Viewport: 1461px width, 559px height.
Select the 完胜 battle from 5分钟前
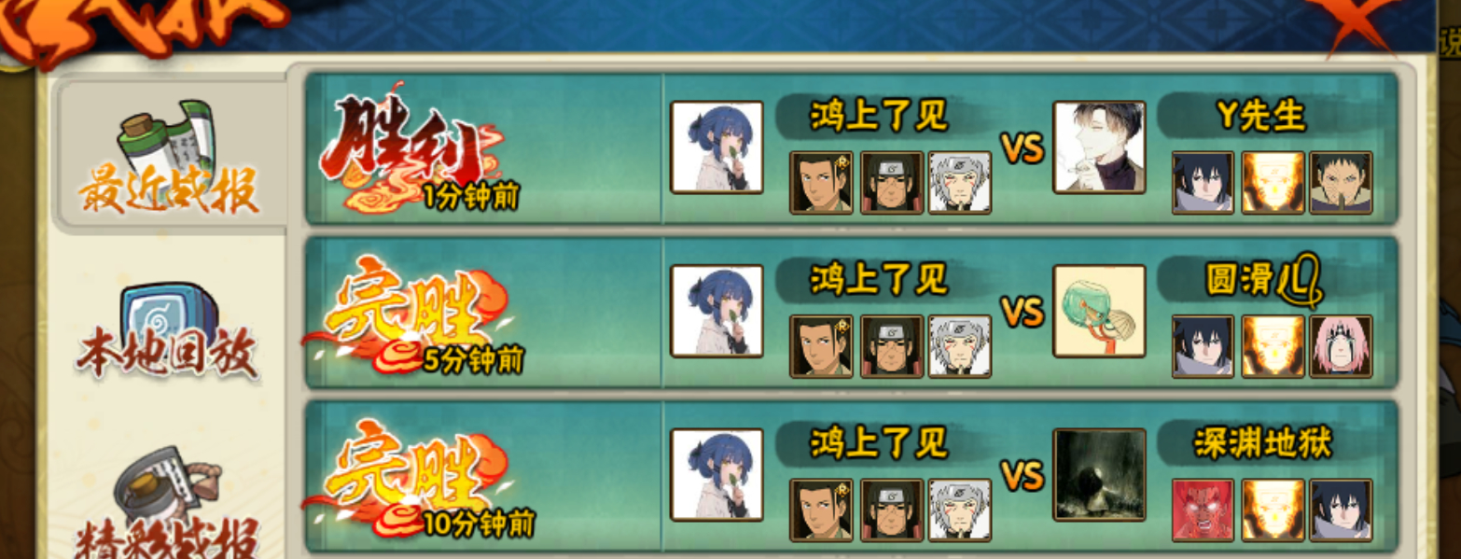[x=852, y=313]
